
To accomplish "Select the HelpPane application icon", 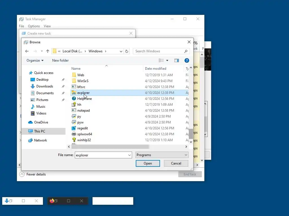I will 74,99.
